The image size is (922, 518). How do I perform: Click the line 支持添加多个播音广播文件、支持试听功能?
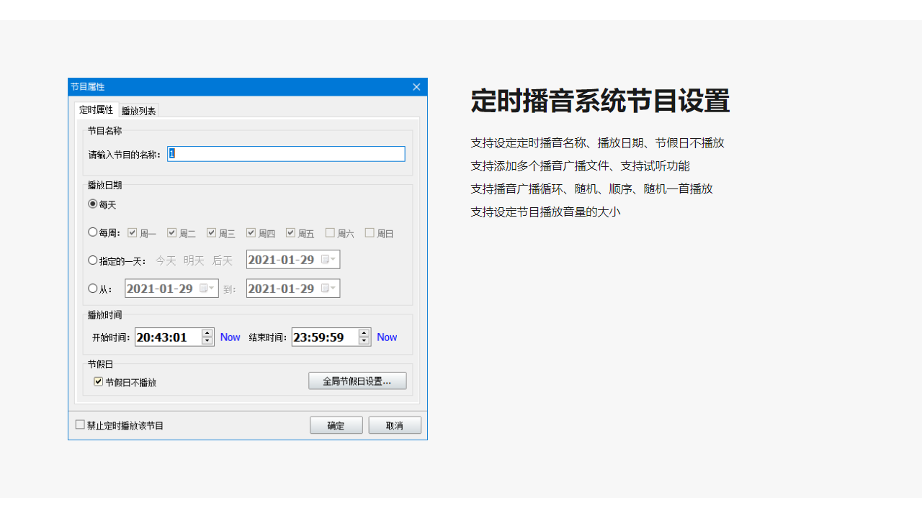(x=580, y=166)
